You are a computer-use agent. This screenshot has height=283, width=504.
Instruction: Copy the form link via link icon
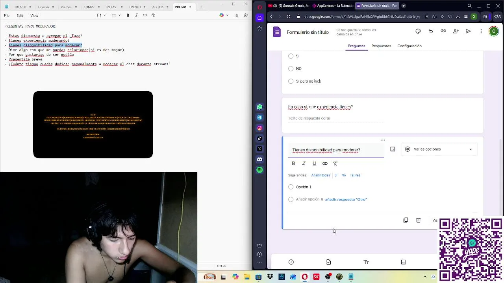[443, 31]
